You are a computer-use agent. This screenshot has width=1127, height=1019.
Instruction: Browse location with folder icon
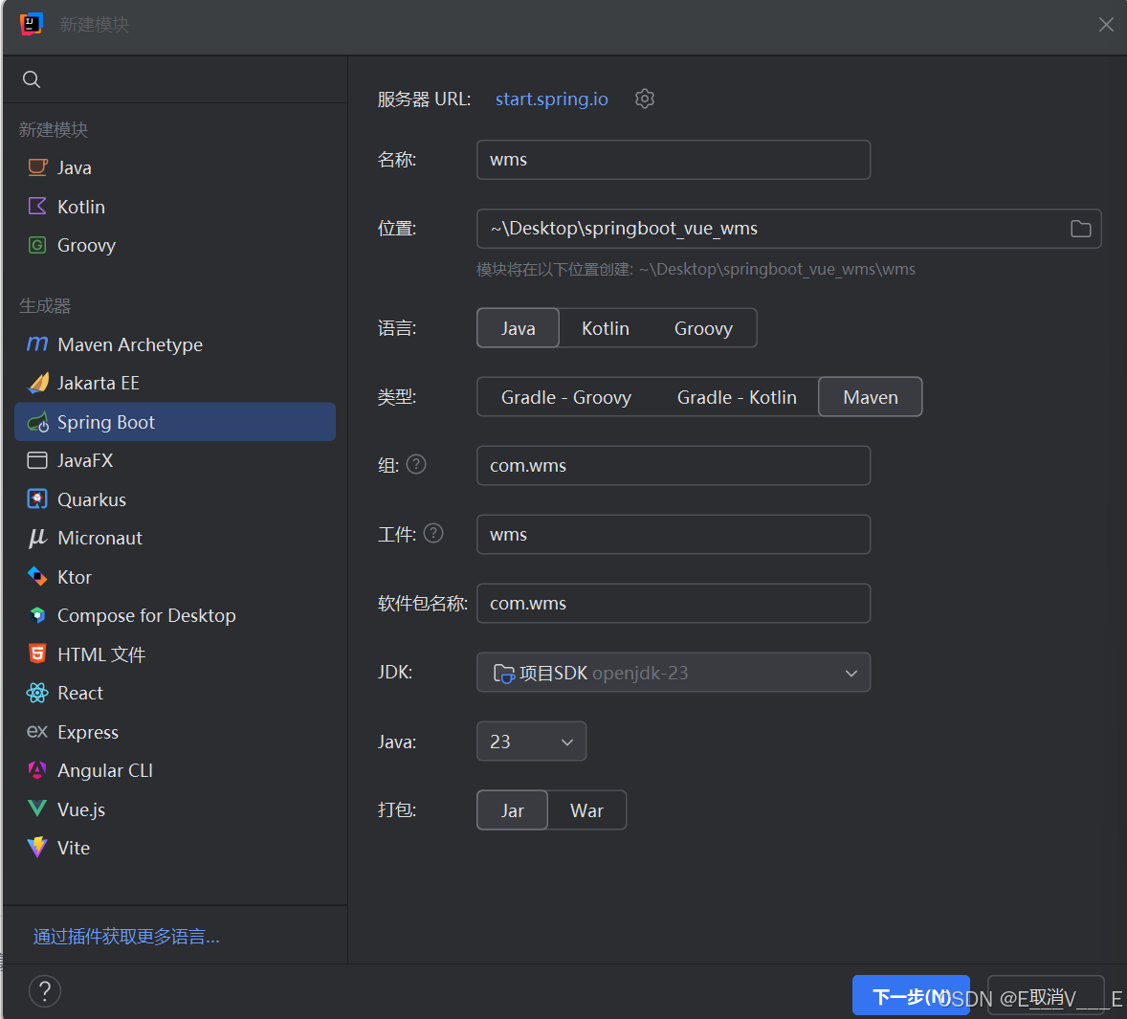[x=1080, y=229]
